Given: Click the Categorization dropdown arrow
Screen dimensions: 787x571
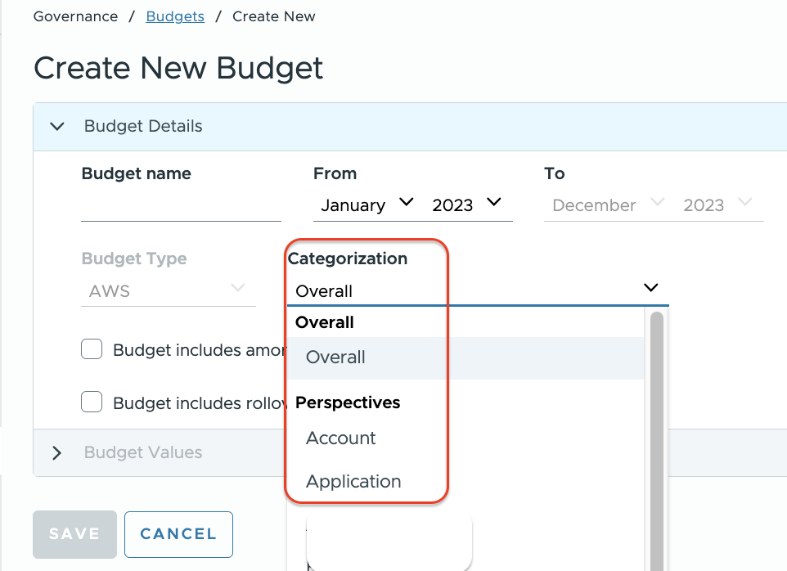Looking at the screenshot, I should click(x=650, y=288).
